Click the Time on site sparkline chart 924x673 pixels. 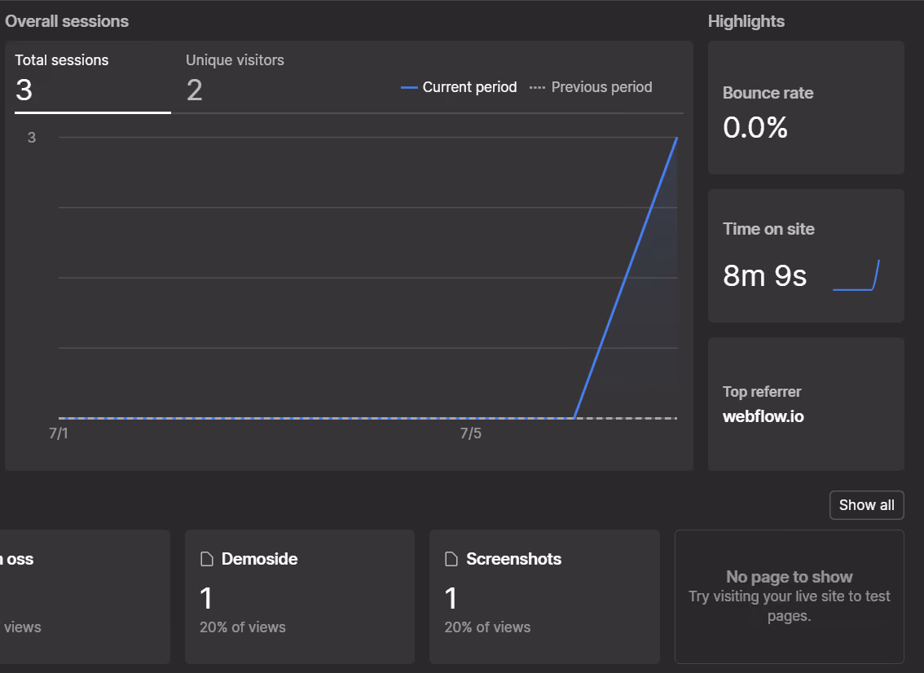pyautogui.click(x=856, y=275)
